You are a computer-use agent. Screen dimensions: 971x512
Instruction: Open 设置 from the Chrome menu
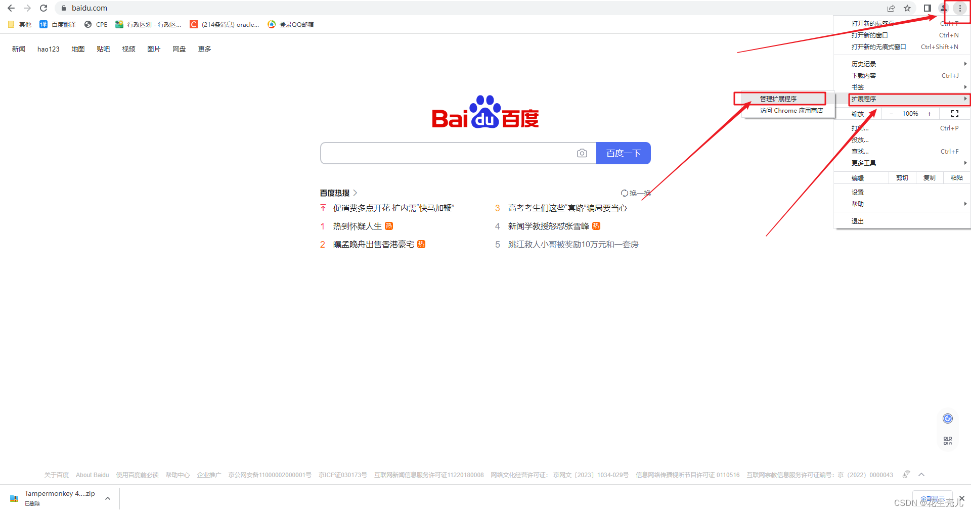pos(902,192)
